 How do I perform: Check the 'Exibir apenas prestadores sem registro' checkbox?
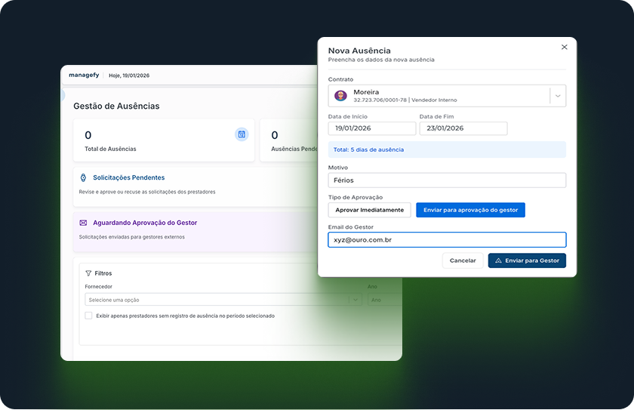point(89,316)
